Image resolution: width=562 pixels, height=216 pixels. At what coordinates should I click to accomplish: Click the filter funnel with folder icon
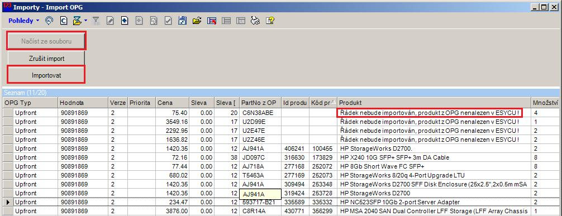click(77, 21)
